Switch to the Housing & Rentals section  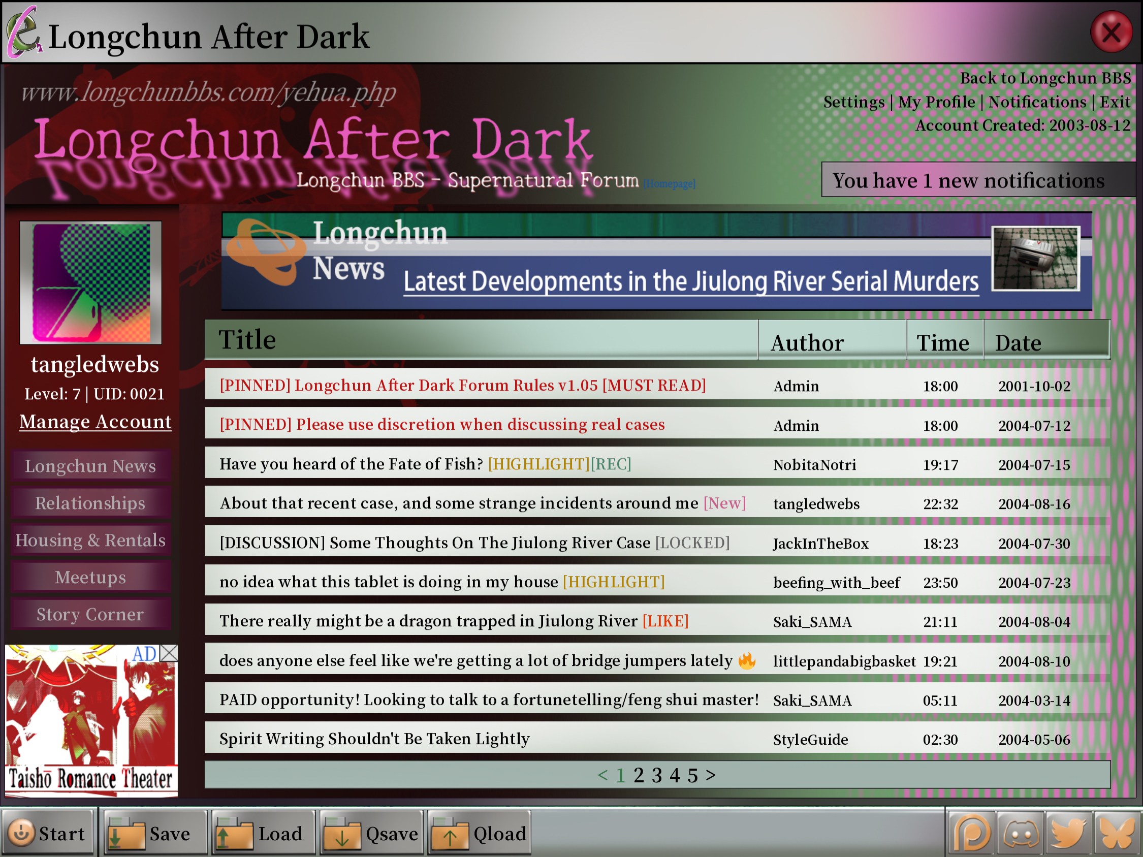(90, 540)
